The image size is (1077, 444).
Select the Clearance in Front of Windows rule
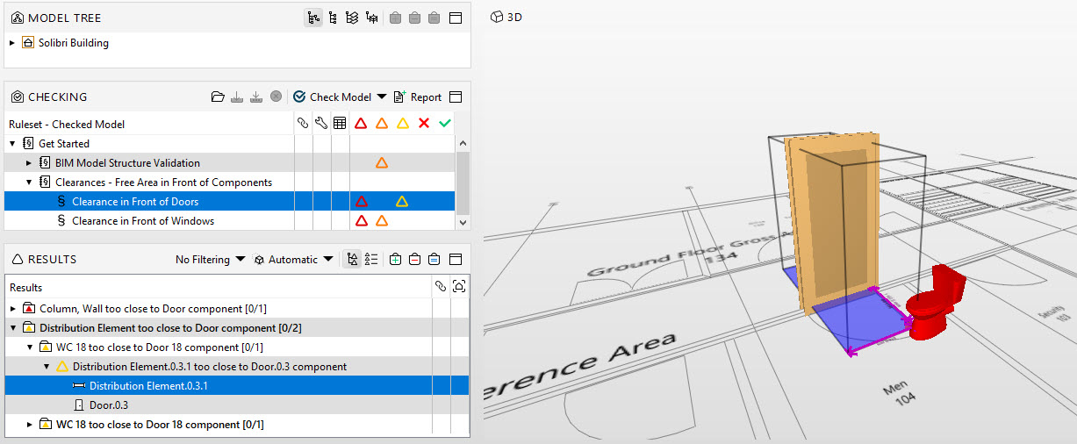[142, 221]
